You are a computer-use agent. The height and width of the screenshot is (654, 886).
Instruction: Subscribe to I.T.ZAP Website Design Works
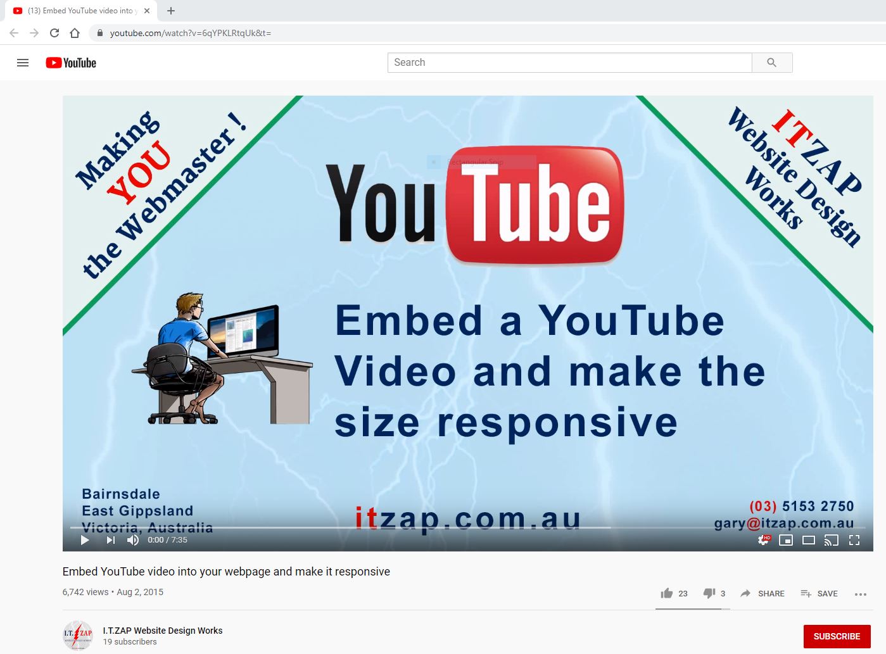pos(837,636)
